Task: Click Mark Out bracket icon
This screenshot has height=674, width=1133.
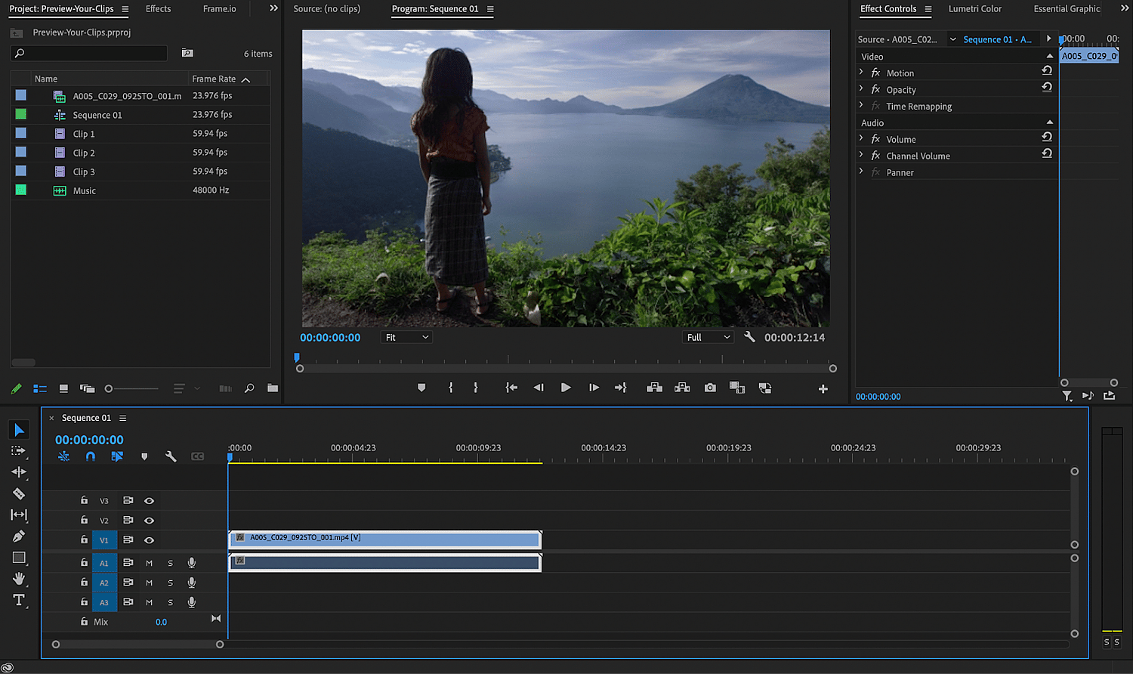Action: pos(475,388)
